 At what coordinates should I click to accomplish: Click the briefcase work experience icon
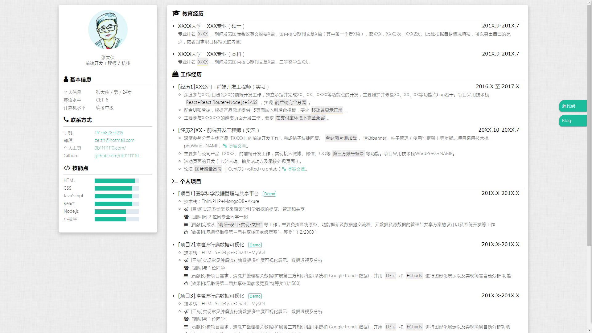(175, 74)
